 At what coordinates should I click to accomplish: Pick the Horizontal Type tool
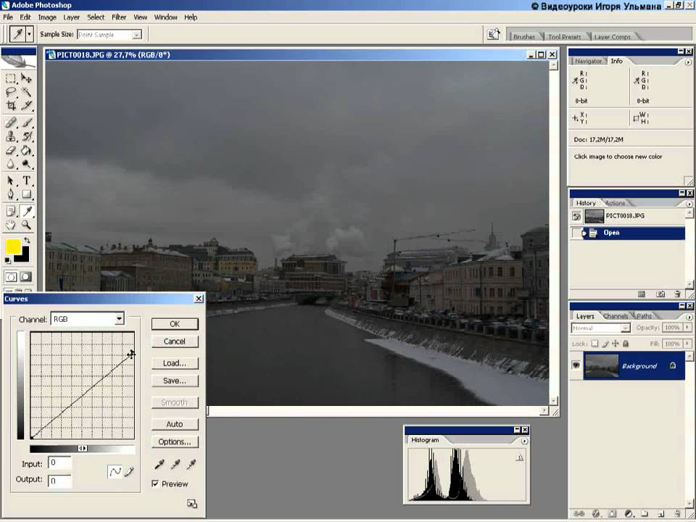(x=27, y=181)
